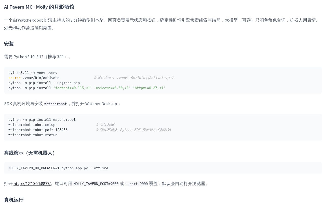Click the text '默认会自动打开浏览器。'
This screenshot has width=326, height=203.
pyautogui.click(x=185, y=183)
